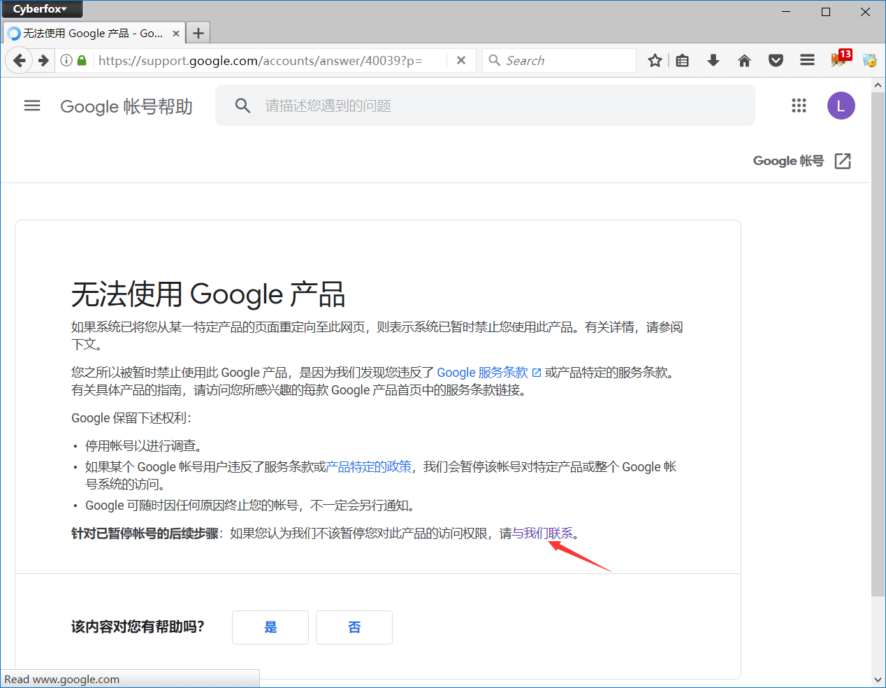Click the 'Google 帐号帮助' page title

pos(126,106)
